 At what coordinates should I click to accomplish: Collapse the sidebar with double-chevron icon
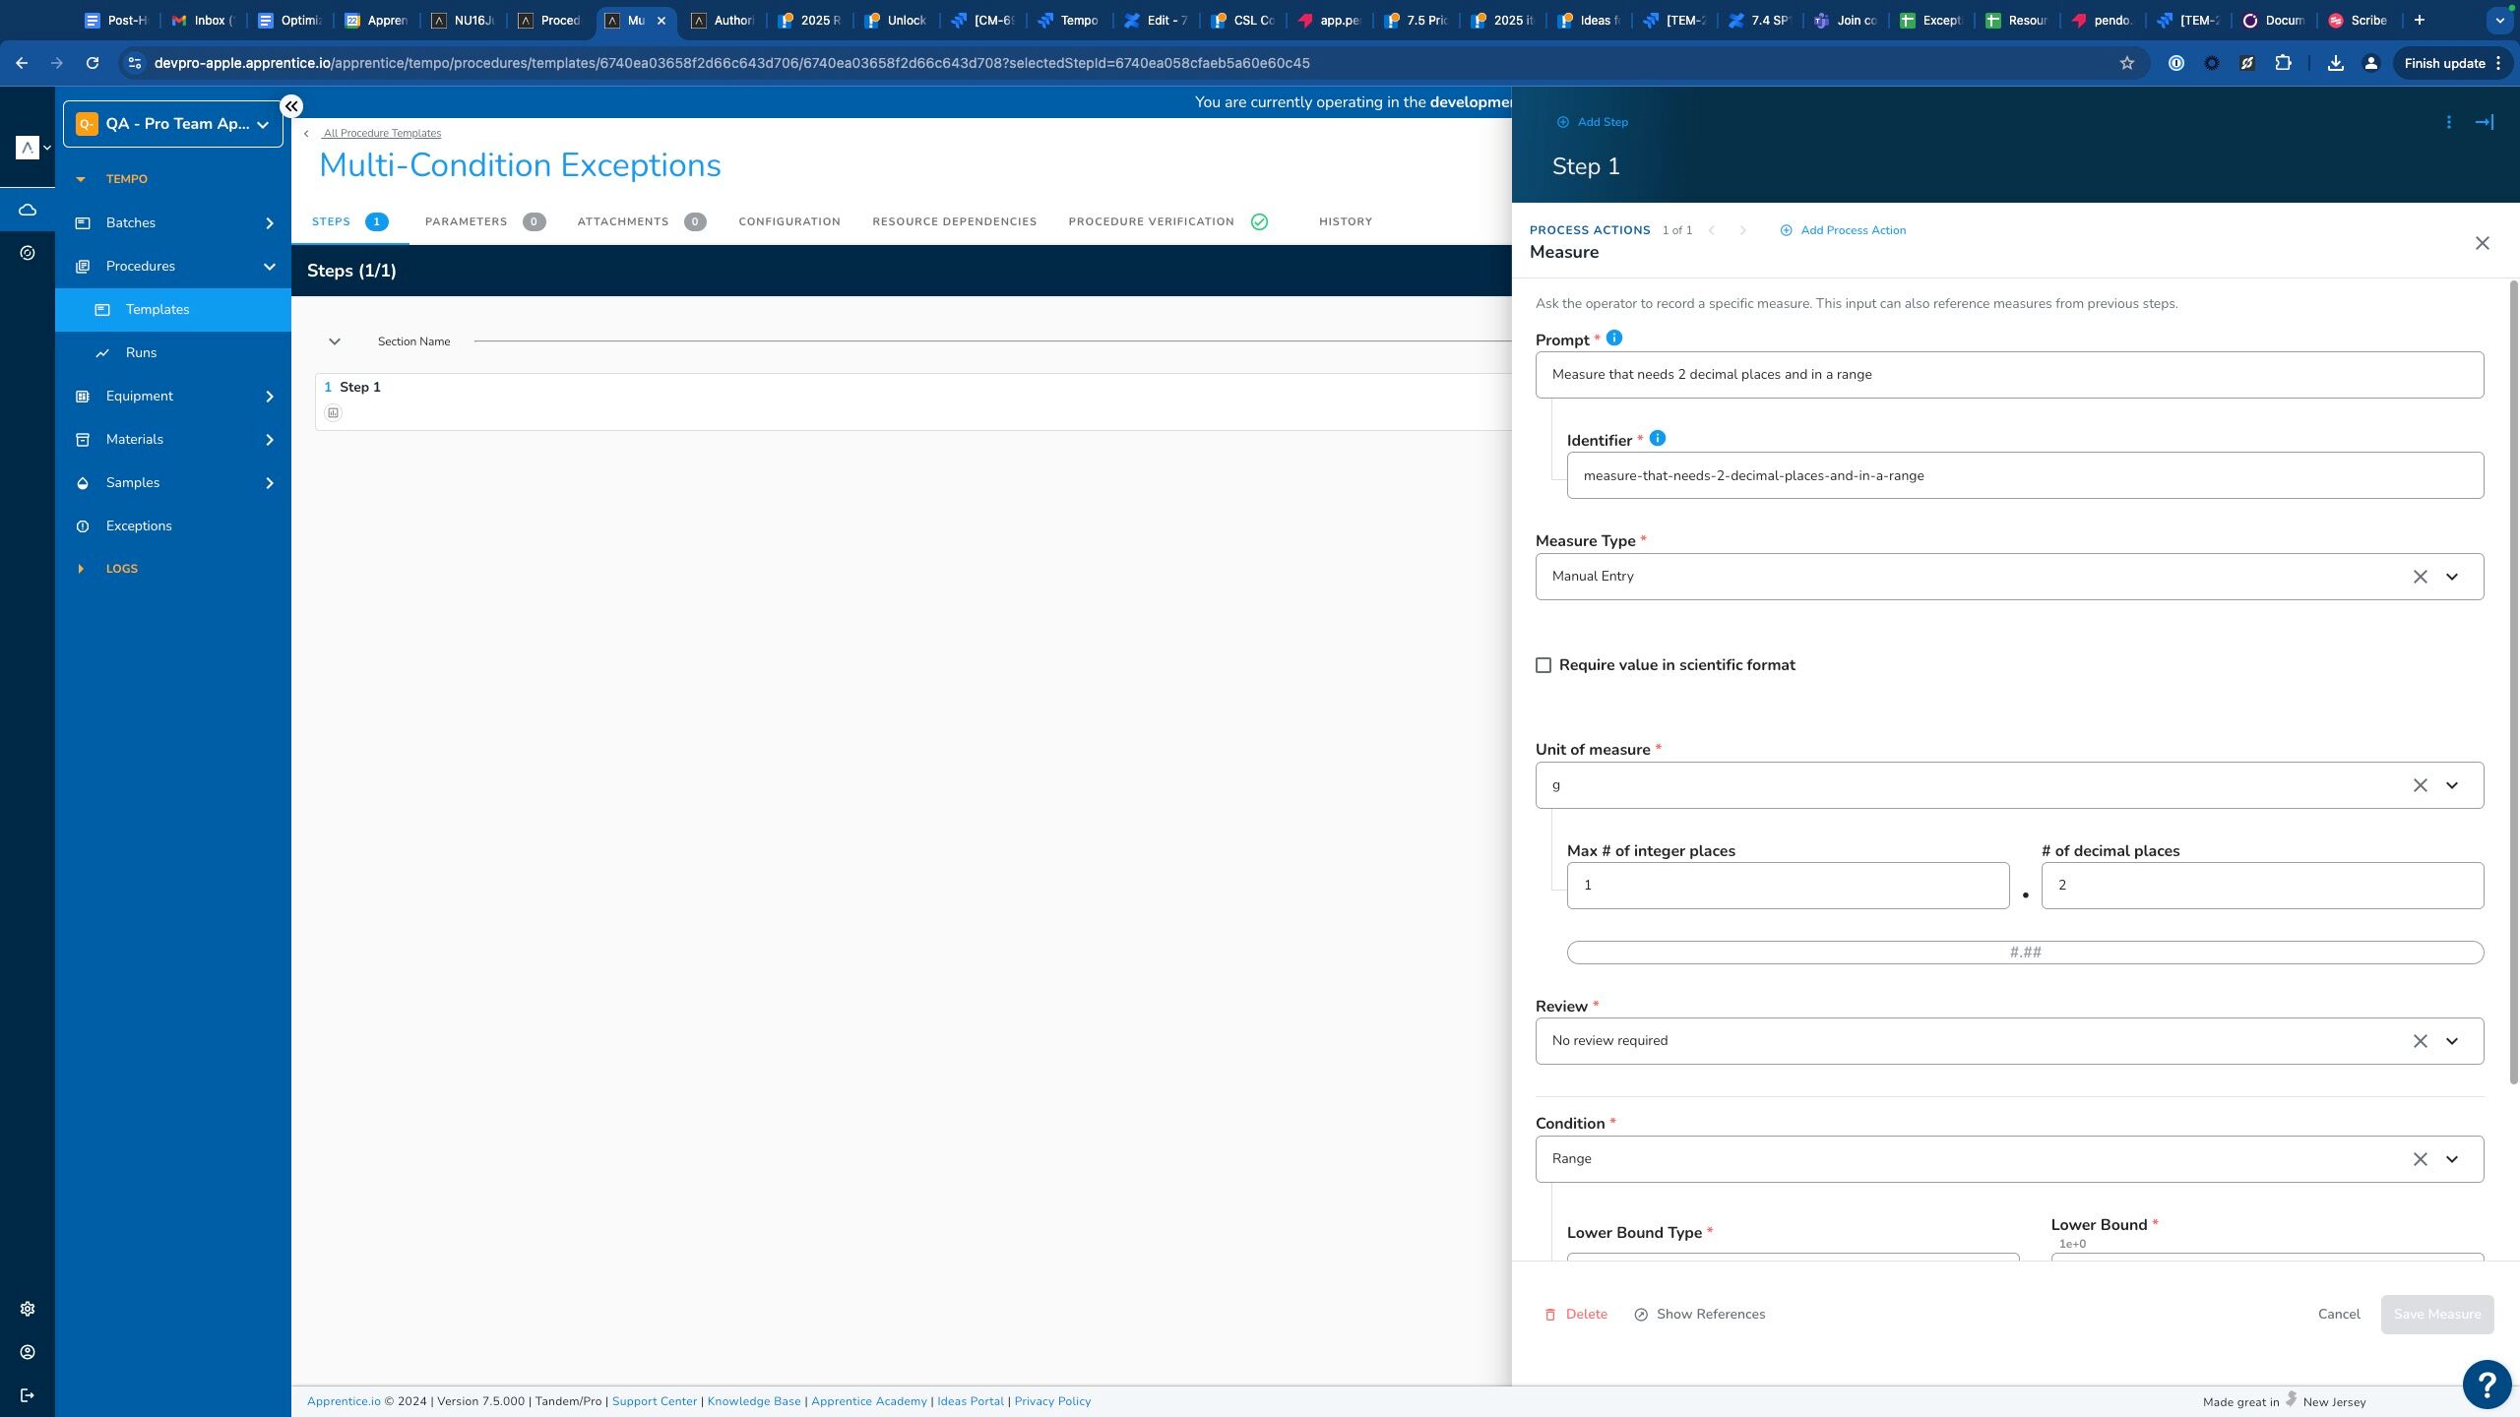(291, 106)
